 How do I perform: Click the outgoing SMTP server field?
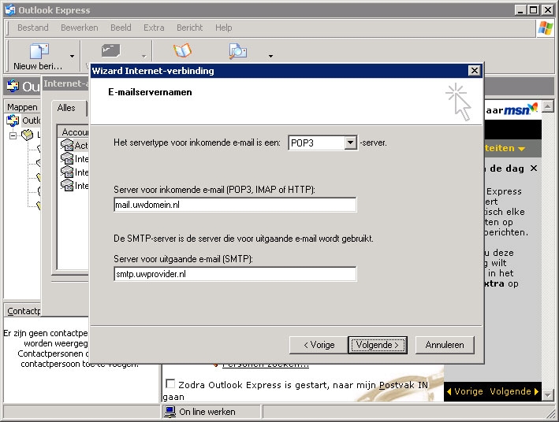(x=235, y=274)
